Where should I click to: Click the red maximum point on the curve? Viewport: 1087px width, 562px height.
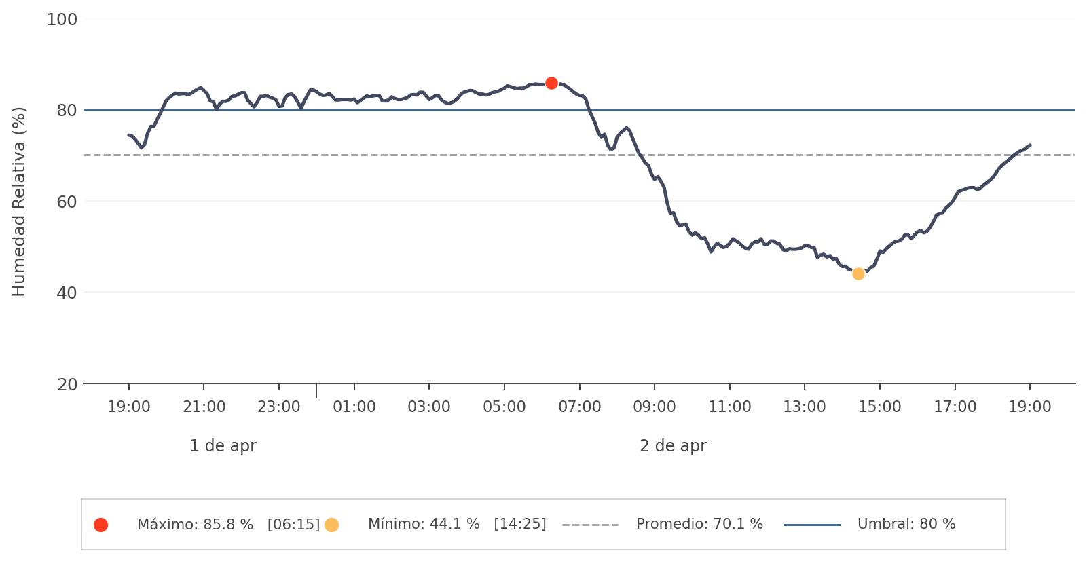[551, 83]
